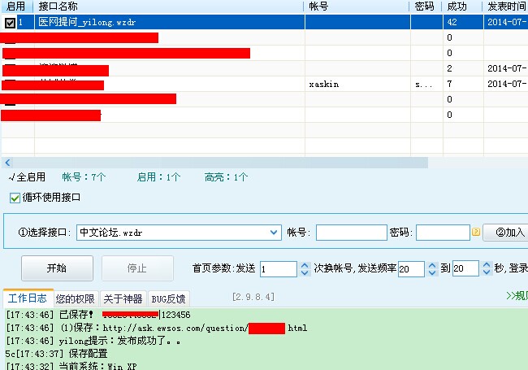Screen dimensions: 528x370
Task: Click the 保存配置 log entry
Action: [56, 354]
